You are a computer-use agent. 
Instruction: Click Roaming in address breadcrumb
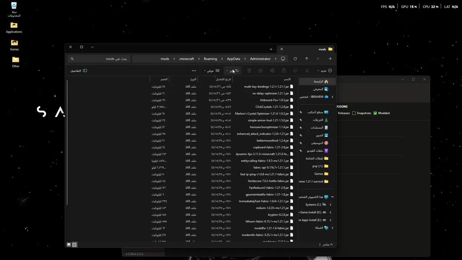(210, 59)
